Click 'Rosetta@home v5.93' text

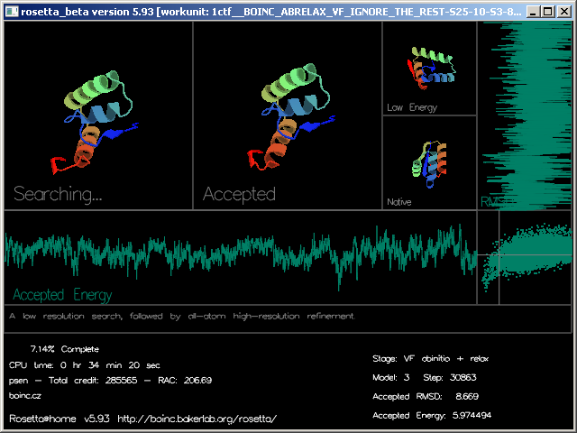[60, 419]
